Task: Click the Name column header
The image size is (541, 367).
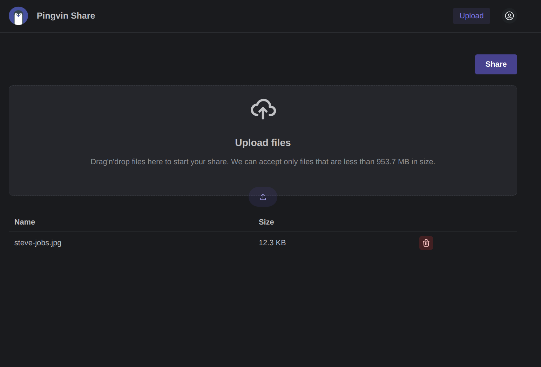Action: click(x=25, y=222)
